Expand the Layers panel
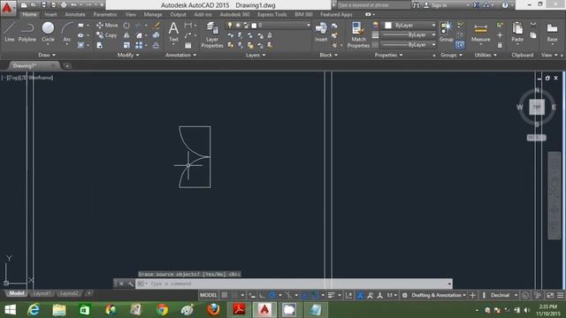Viewport: 566px width, 318px height. coord(256,55)
